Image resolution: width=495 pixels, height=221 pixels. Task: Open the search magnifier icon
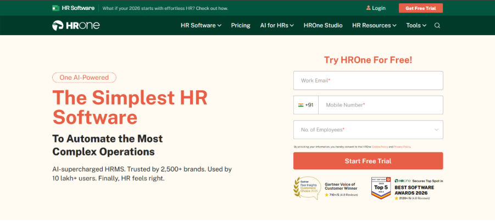point(437,26)
